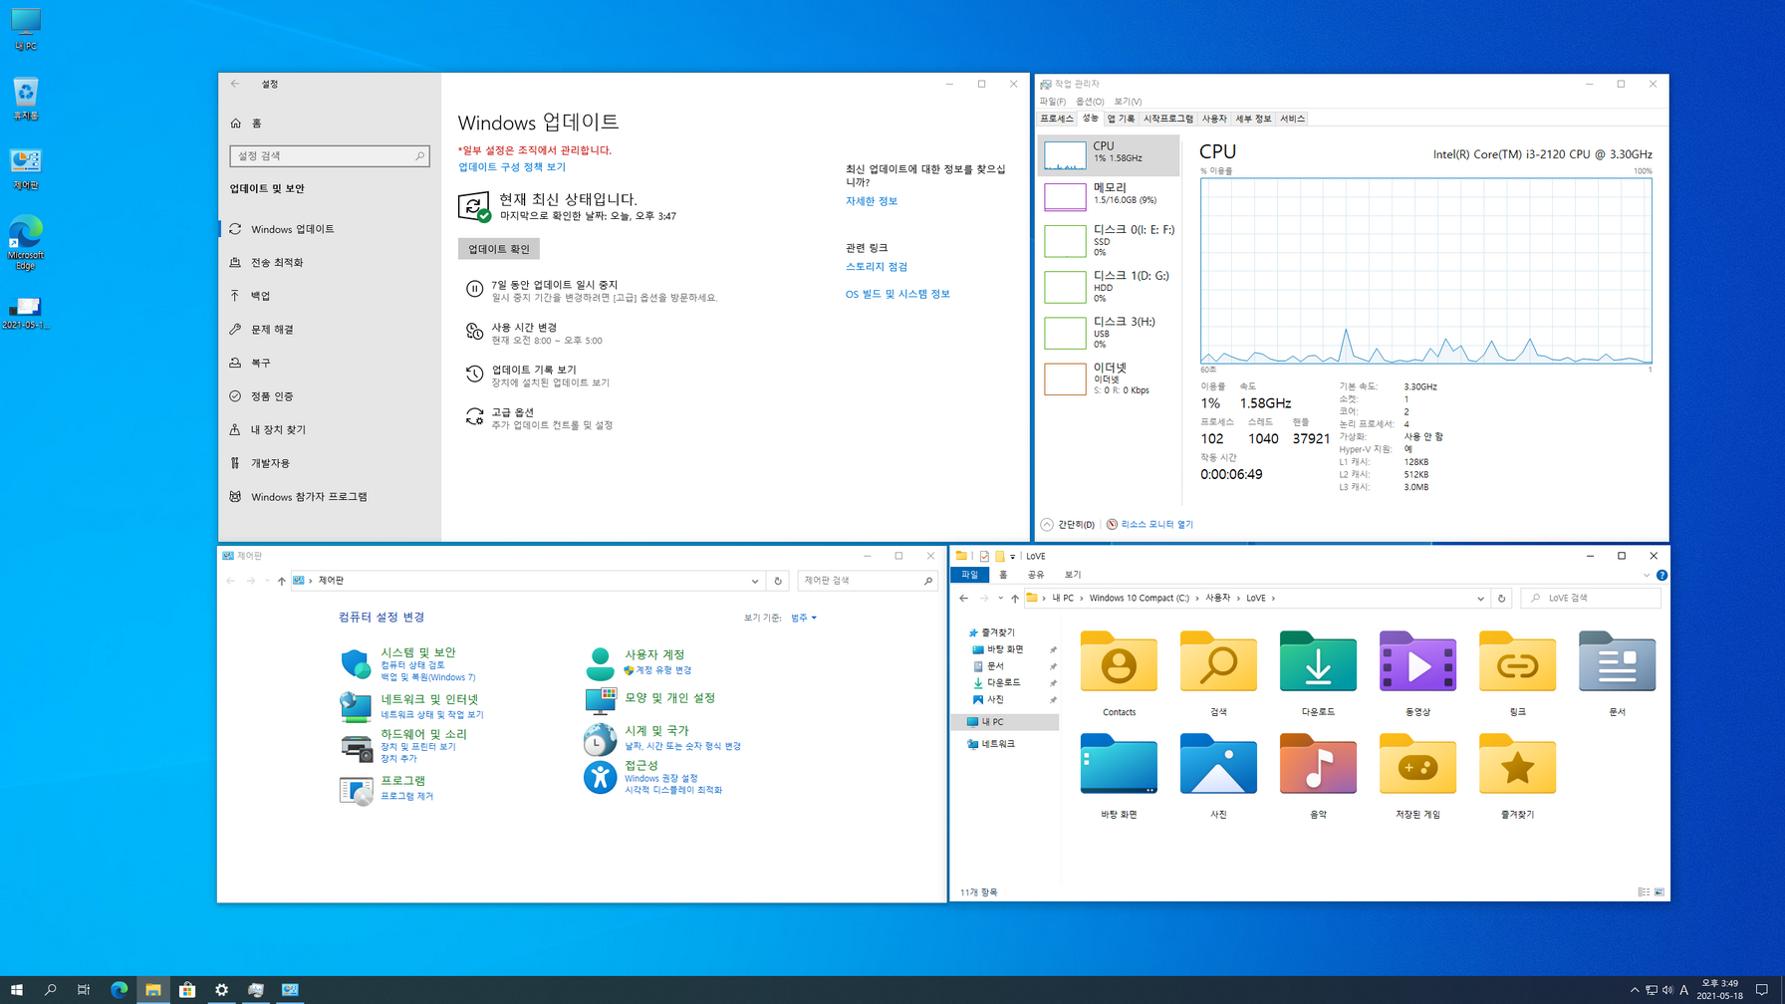Screen dimensions: 1785x1004
Task: Click the 네트워크 및 인터넷 icon
Action: point(356,706)
